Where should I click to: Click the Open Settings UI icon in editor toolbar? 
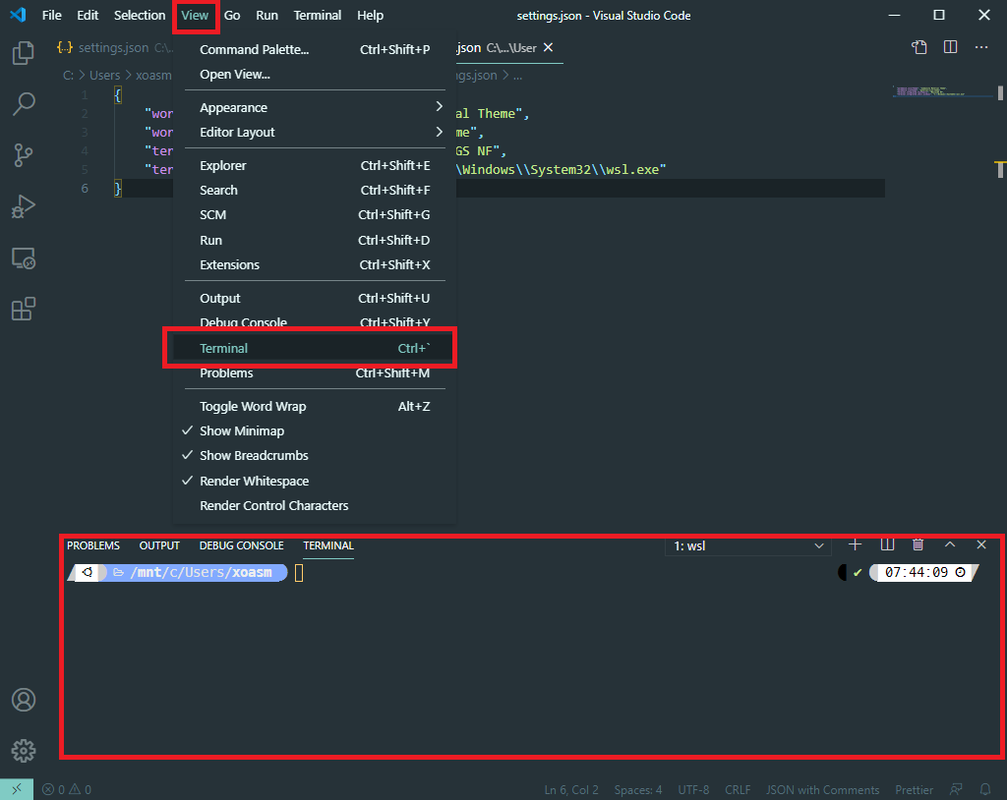click(x=919, y=47)
